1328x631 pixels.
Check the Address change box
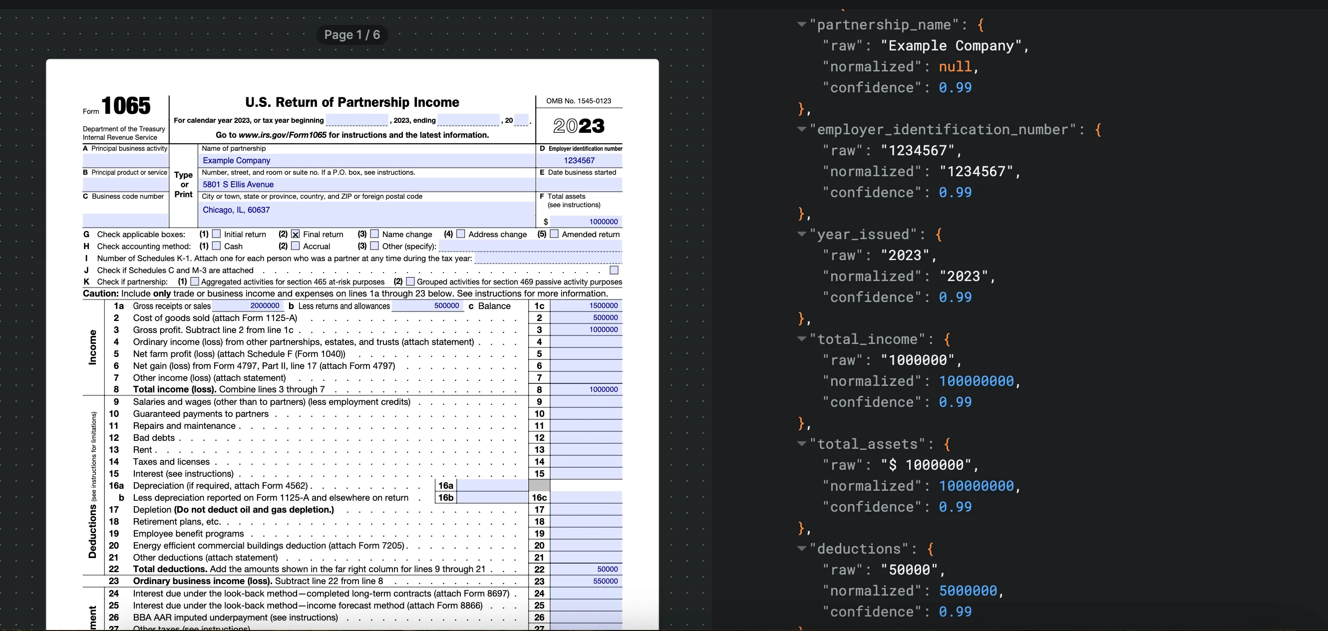[x=461, y=234]
